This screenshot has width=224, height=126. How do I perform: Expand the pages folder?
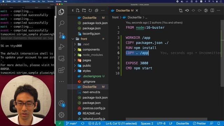click(x=75, y=60)
